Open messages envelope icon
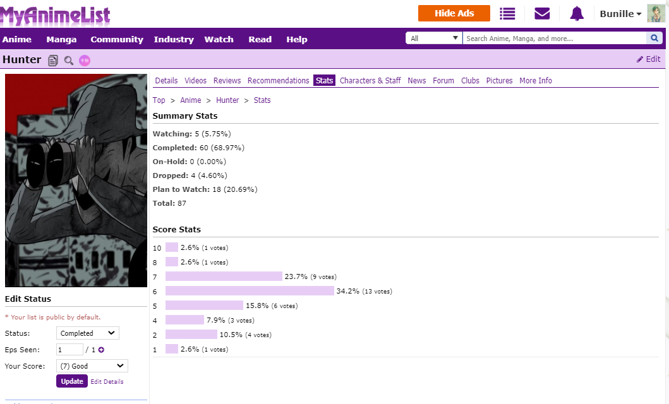 (x=542, y=13)
